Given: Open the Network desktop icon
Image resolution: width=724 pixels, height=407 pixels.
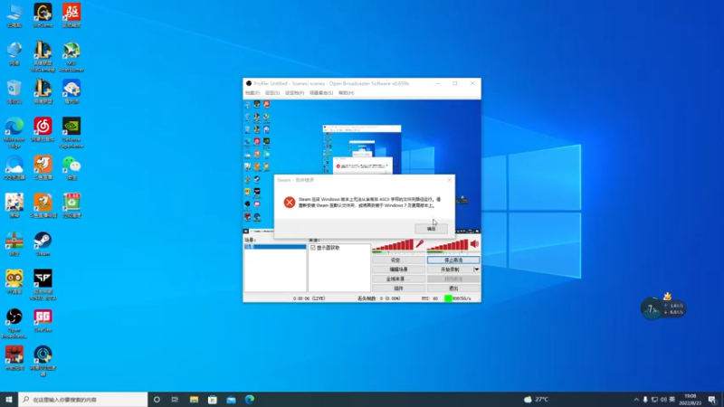Looking at the screenshot, I should [x=14, y=54].
